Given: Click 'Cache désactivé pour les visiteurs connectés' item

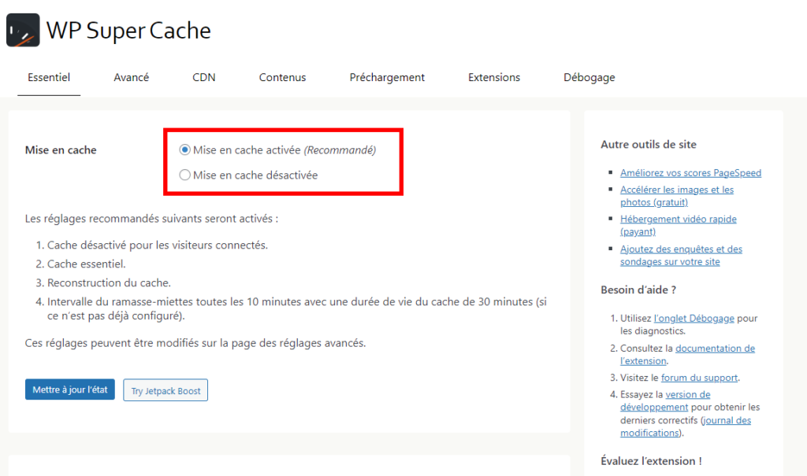Looking at the screenshot, I should (x=158, y=245).
